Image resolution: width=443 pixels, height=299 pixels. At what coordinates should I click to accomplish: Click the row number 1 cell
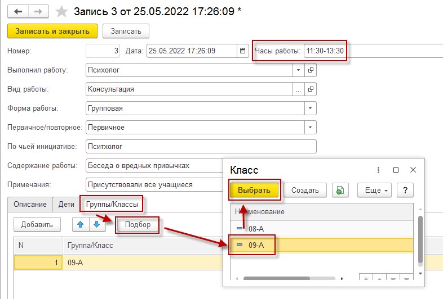tap(38, 262)
